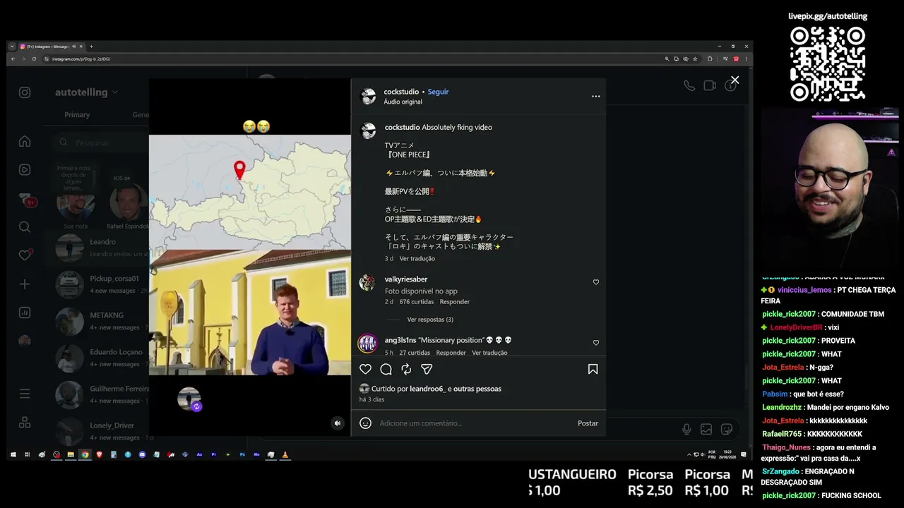
Task: Open sticker icon in chat input
Action: [x=727, y=429]
